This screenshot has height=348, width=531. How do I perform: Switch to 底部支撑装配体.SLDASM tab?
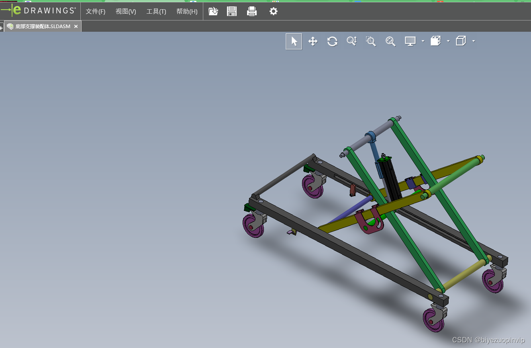(43, 27)
